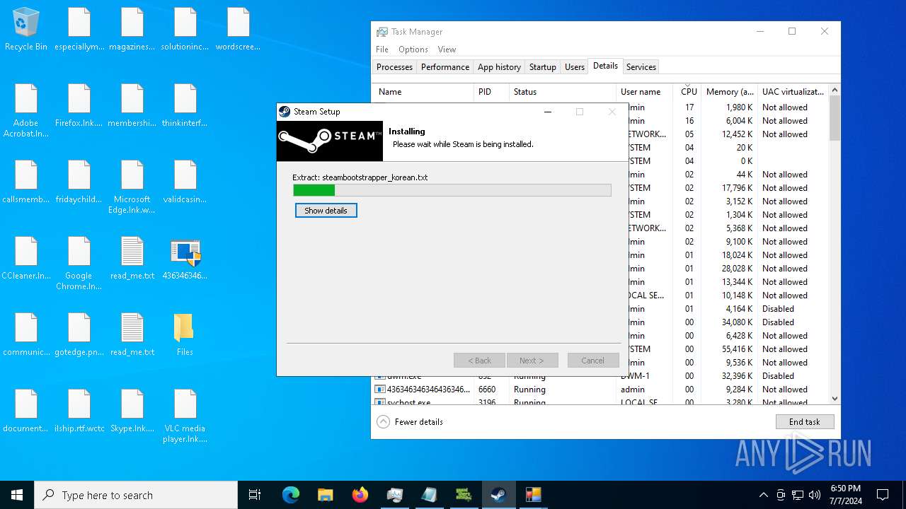Open the Recycle Bin desktop icon
The image size is (906, 509).
26,30
